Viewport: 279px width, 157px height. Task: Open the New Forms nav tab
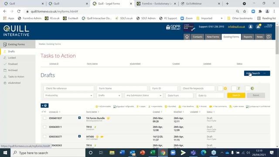point(213,37)
